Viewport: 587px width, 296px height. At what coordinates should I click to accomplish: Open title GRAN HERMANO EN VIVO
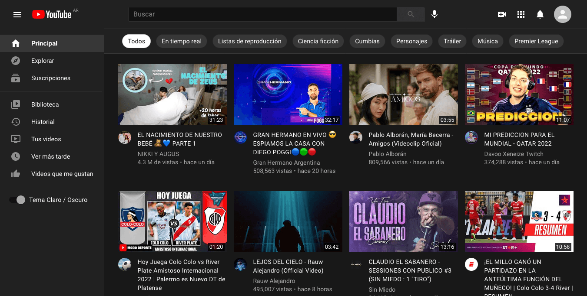coord(295,143)
